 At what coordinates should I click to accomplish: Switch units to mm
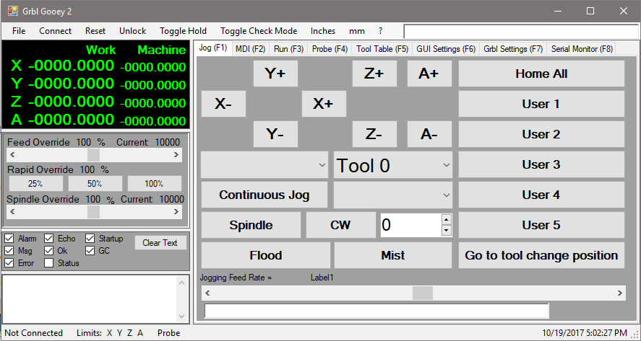(x=357, y=31)
